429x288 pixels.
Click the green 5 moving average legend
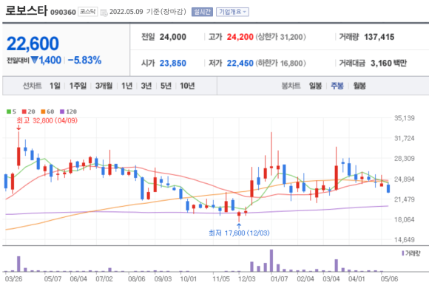click(x=11, y=112)
